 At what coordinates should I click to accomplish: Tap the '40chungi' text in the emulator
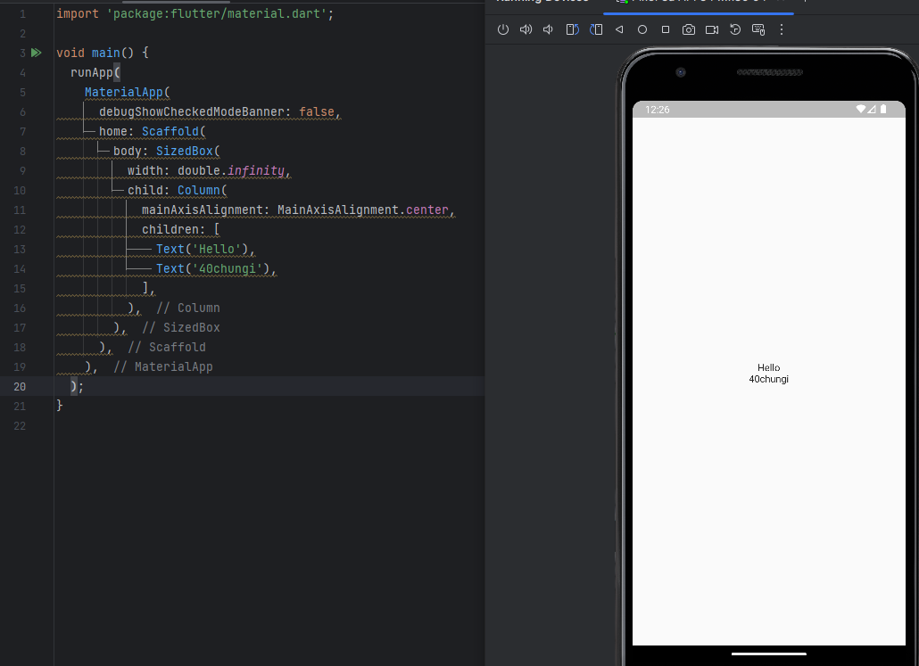(768, 379)
